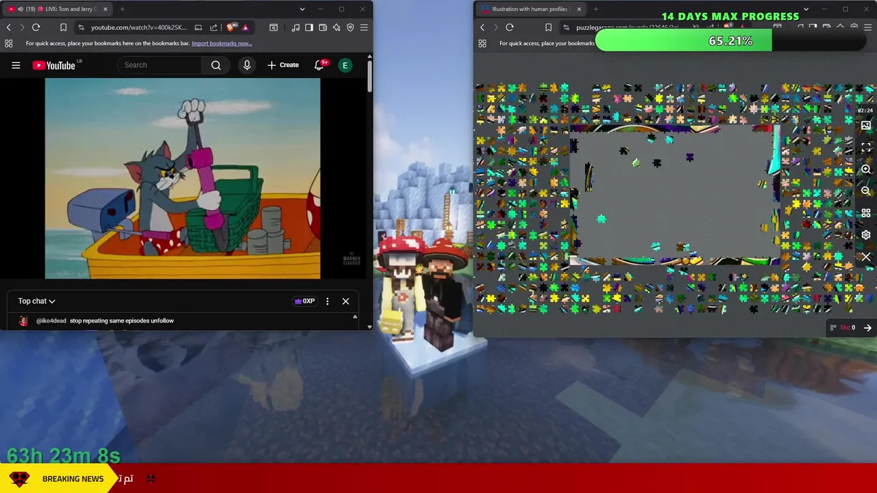This screenshot has width=877, height=493.
Task: Open the playlist music-note icon in YouTube window toolbar
Action: pyautogui.click(x=295, y=27)
